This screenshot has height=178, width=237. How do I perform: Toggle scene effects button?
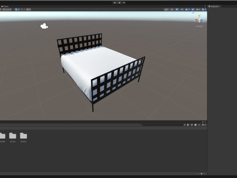(x=187, y=9)
